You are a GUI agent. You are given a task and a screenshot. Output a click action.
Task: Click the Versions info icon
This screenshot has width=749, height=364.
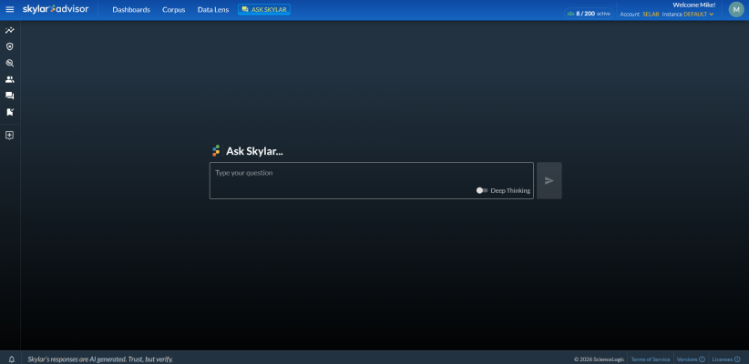tap(703, 359)
